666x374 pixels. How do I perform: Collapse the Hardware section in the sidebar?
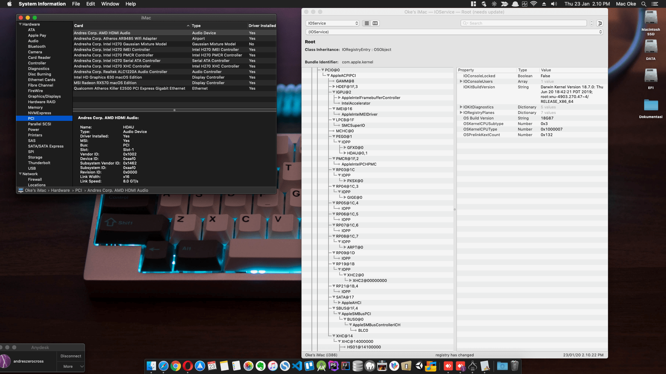click(x=20, y=24)
